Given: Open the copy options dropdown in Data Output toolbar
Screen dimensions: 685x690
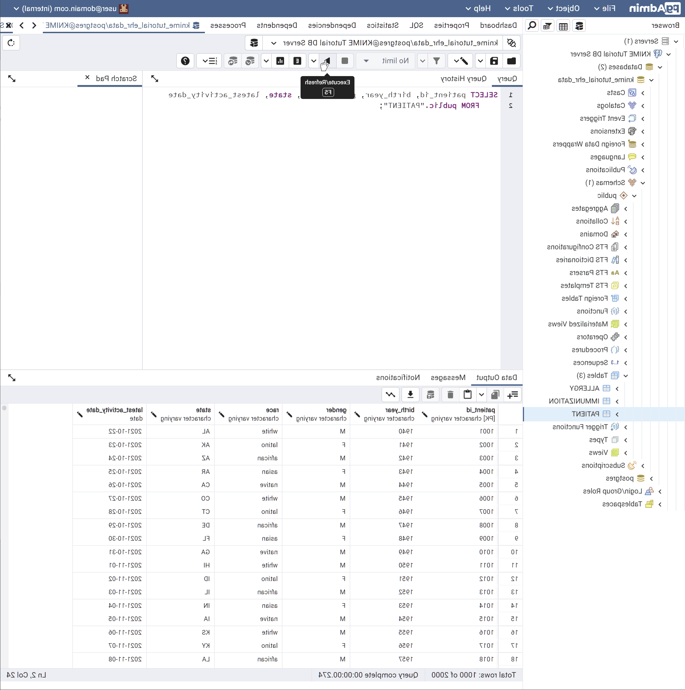Looking at the screenshot, I should [481, 394].
